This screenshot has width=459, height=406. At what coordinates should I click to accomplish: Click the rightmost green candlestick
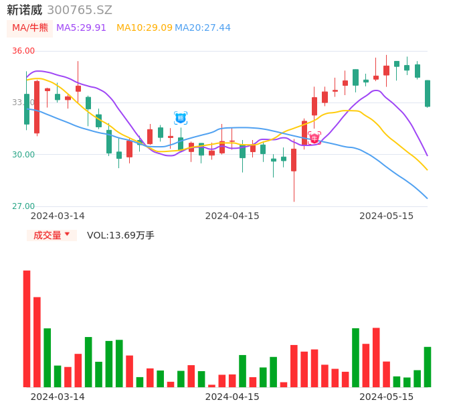428,93
